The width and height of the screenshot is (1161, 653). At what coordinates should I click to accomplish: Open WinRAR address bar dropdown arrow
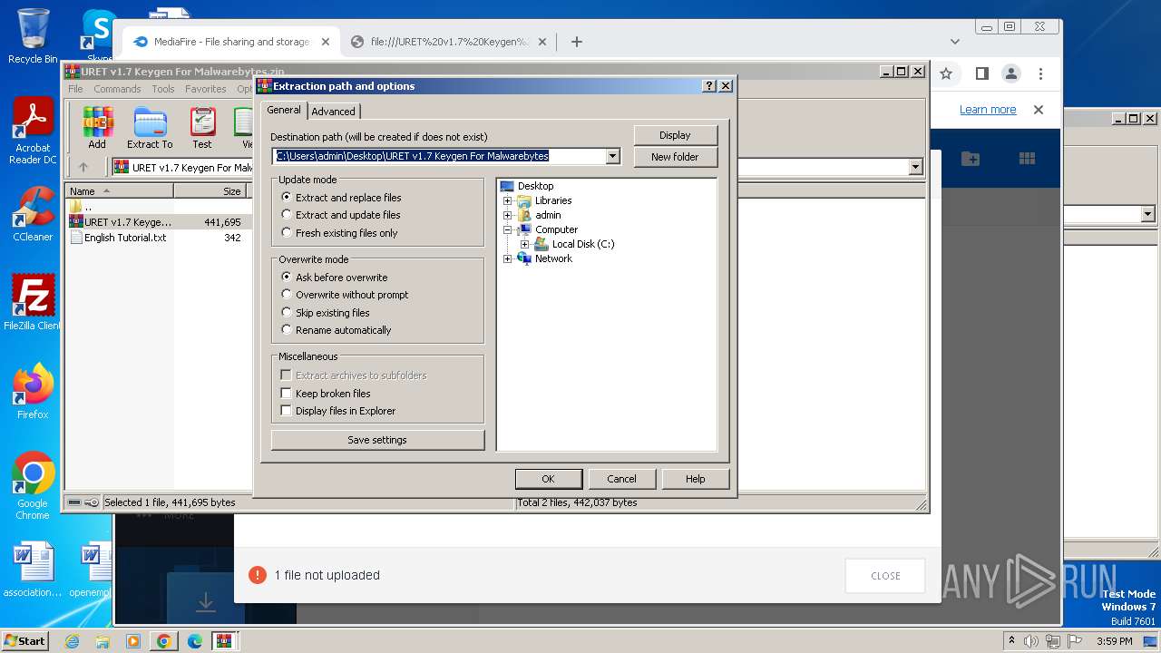tap(915, 167)
